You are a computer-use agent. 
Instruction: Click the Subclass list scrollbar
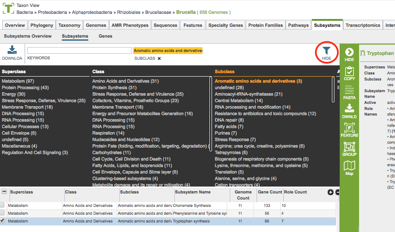pos(333,90)
